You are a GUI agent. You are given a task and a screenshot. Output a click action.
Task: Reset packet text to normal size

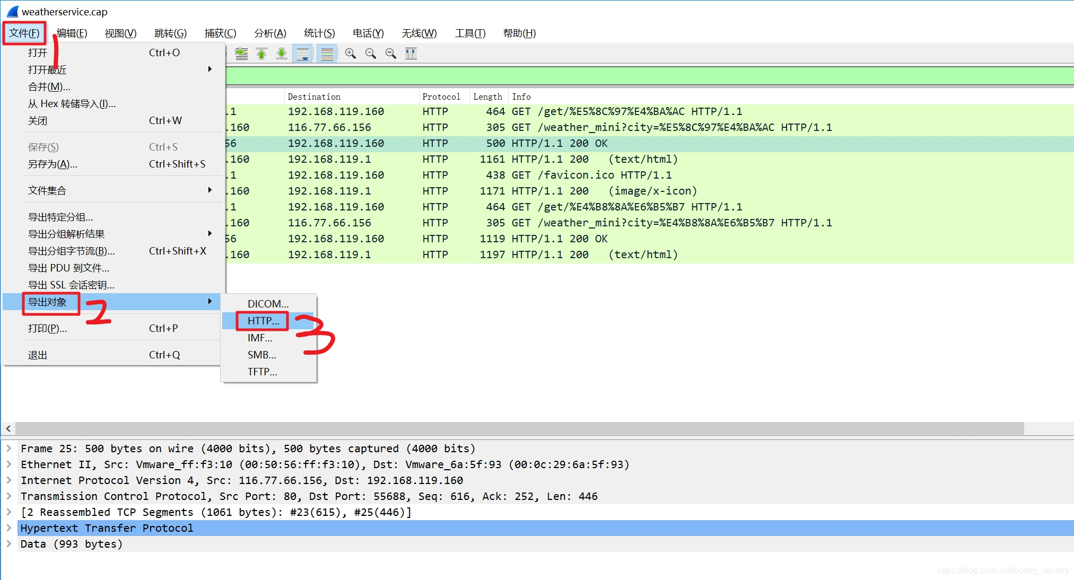tap(391, 54)
